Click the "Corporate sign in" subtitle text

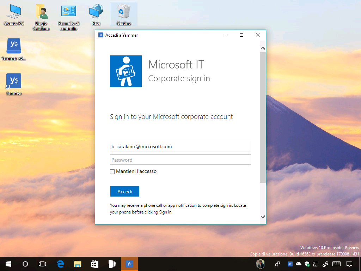179,79
